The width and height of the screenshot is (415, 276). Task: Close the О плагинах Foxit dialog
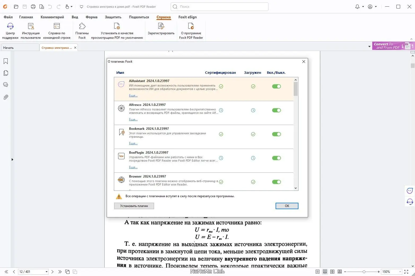pos(304,62)
